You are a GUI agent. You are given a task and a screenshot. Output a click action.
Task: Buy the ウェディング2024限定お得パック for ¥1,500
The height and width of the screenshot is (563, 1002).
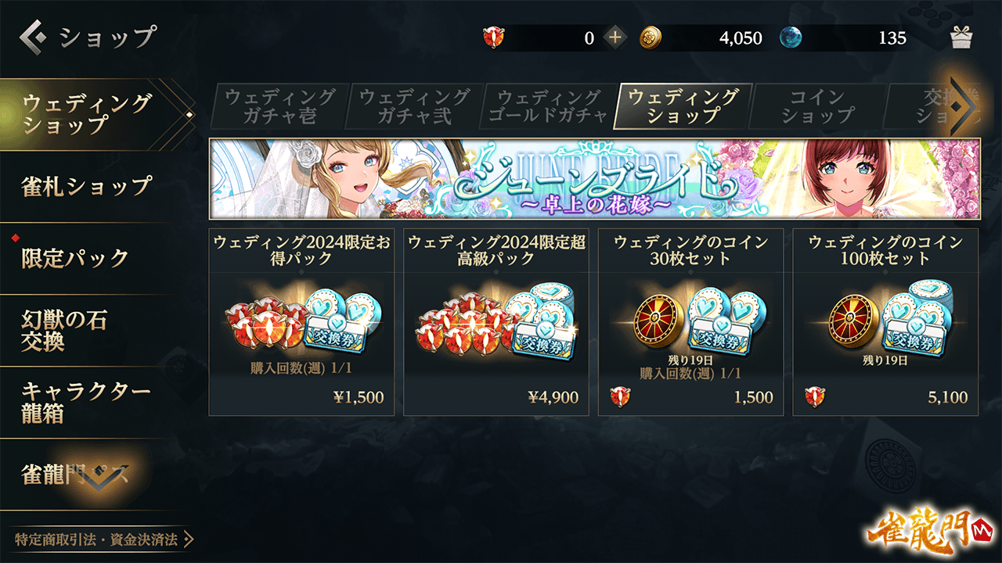coord(301,322)
